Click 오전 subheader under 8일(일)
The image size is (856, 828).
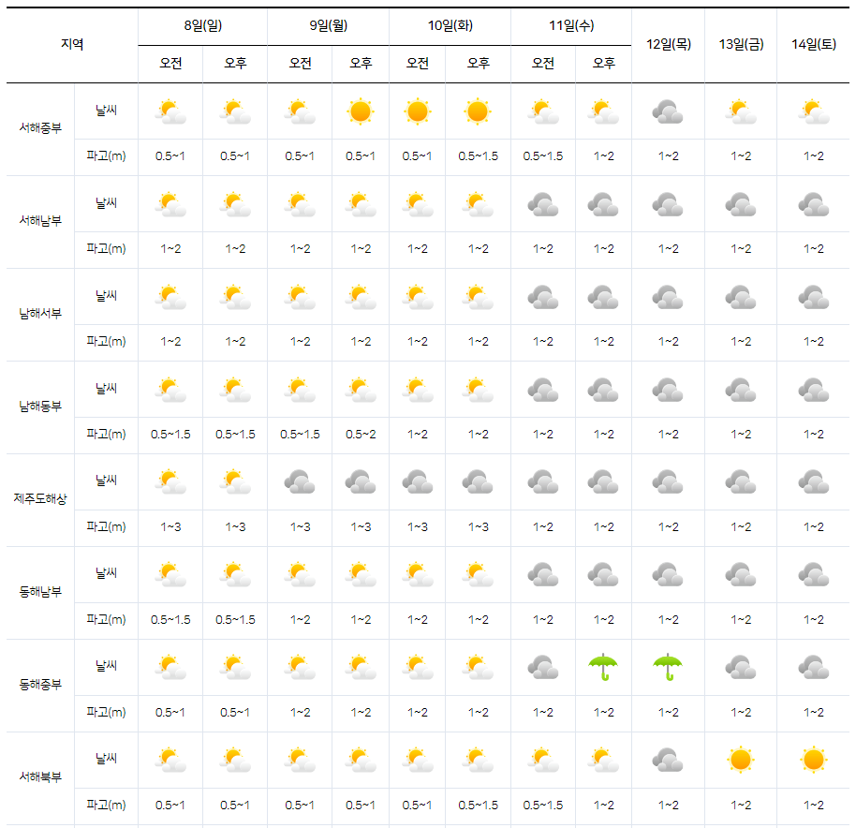click(170, 64)
